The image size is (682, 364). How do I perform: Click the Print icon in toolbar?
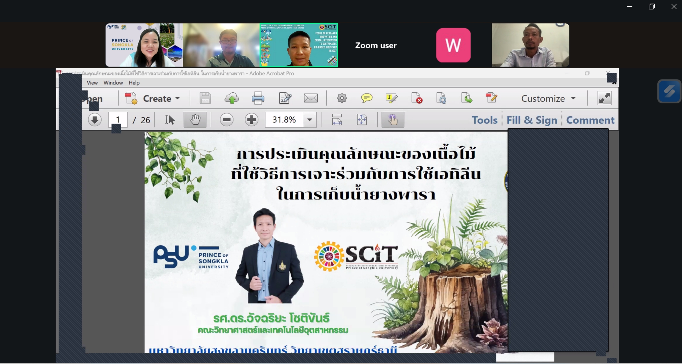[x=258, y=98]
